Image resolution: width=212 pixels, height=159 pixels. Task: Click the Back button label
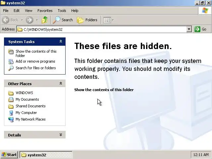pos(14,20)
